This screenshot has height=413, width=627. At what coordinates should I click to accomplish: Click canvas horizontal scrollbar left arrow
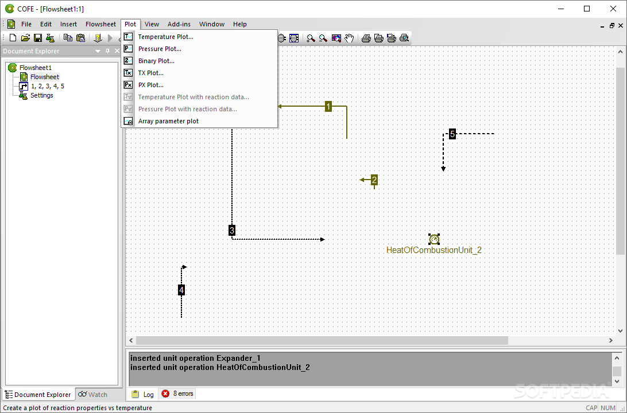click(131, 340)
